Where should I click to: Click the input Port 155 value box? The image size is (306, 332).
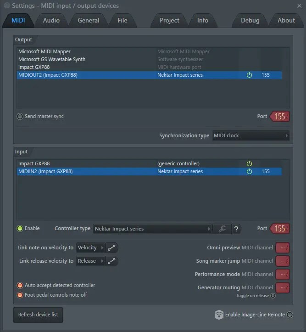pos(280,229)
